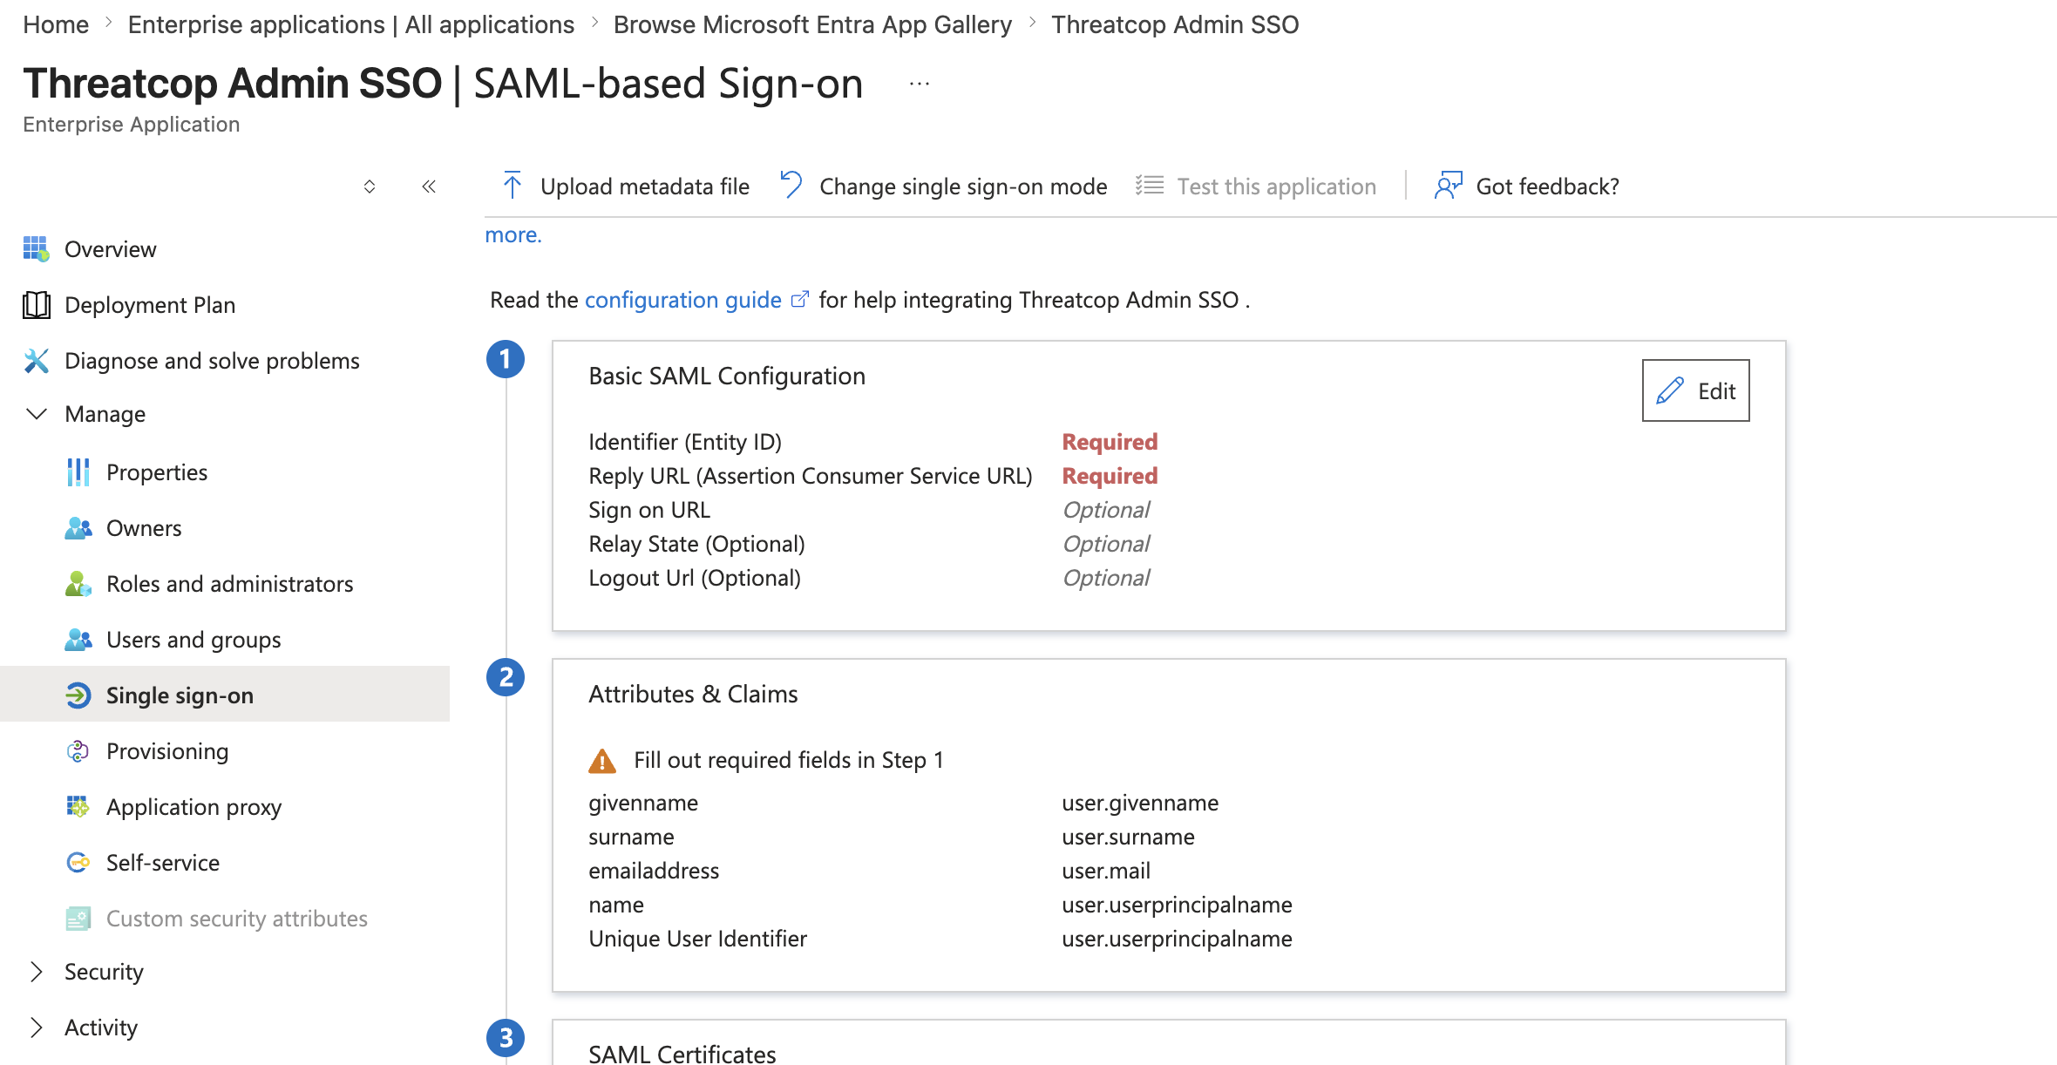Open the ellipsis more options menu beside title
2057x1065 pixels.
click(x=920, y=85)
